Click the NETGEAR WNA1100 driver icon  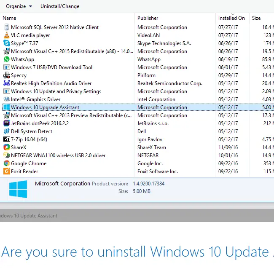click(x=7, y=155)
